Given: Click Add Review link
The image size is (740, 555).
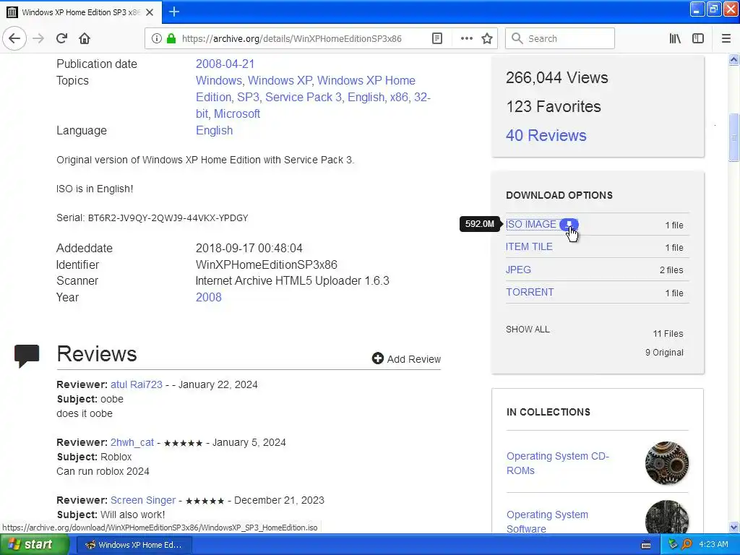Looking at the screenshot, I should [414, 359].
